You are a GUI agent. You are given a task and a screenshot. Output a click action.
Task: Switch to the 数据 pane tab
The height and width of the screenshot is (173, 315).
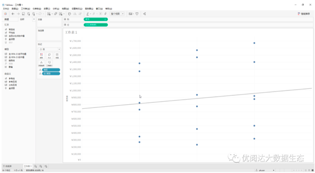[x=7, y=19]
